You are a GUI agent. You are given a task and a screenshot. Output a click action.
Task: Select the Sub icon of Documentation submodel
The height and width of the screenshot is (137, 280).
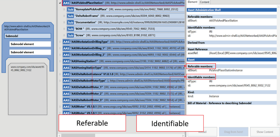tap(70, 22)
